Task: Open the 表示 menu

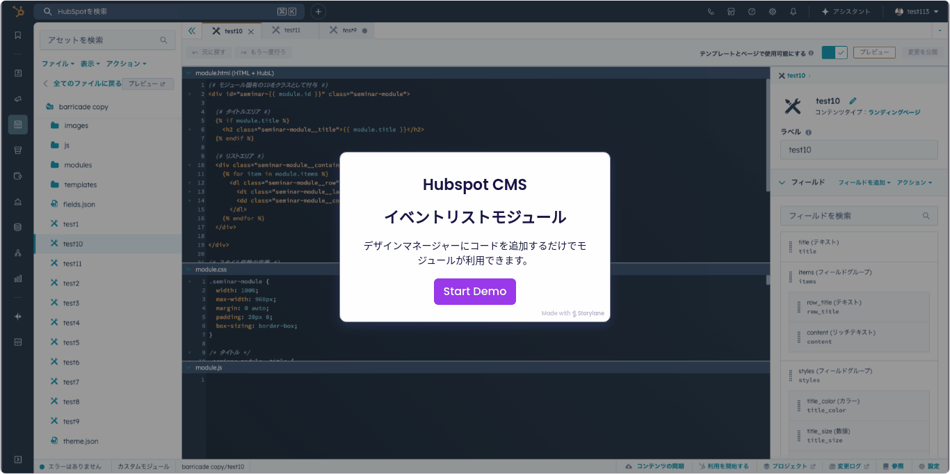Action: (x=90, y=63)
